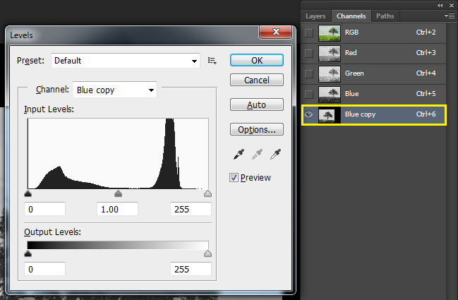Switch to the Layers tab
Image resolution: width=458 pixels, height=300 pixels.
(315, 16)
